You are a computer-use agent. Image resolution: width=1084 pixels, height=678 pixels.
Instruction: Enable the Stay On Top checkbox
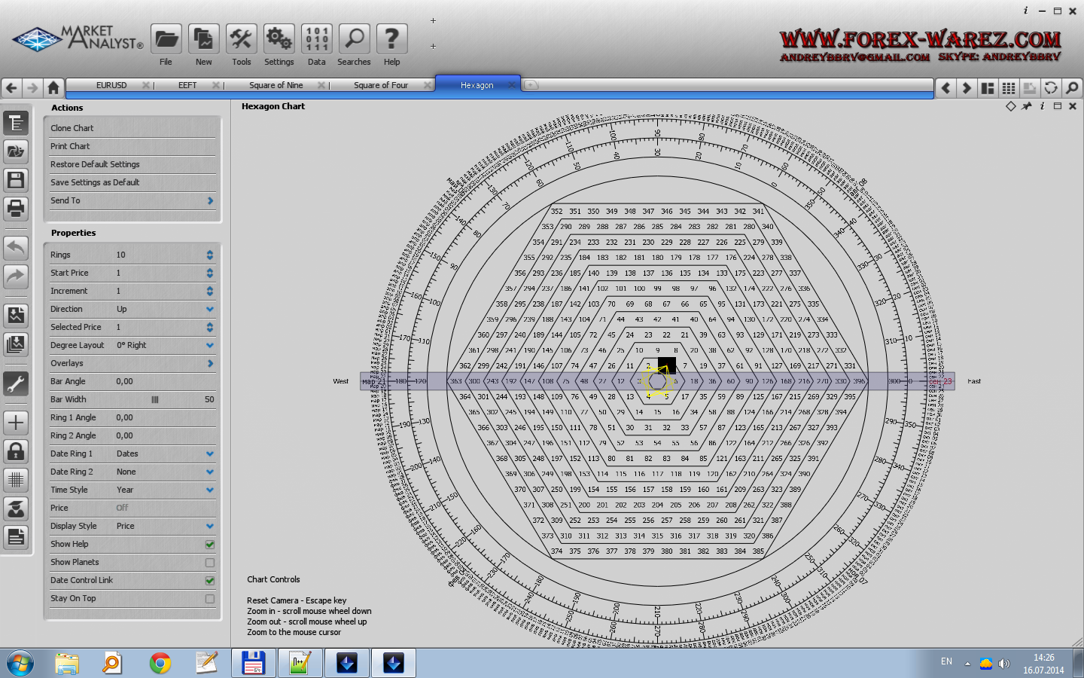point(210,598)
